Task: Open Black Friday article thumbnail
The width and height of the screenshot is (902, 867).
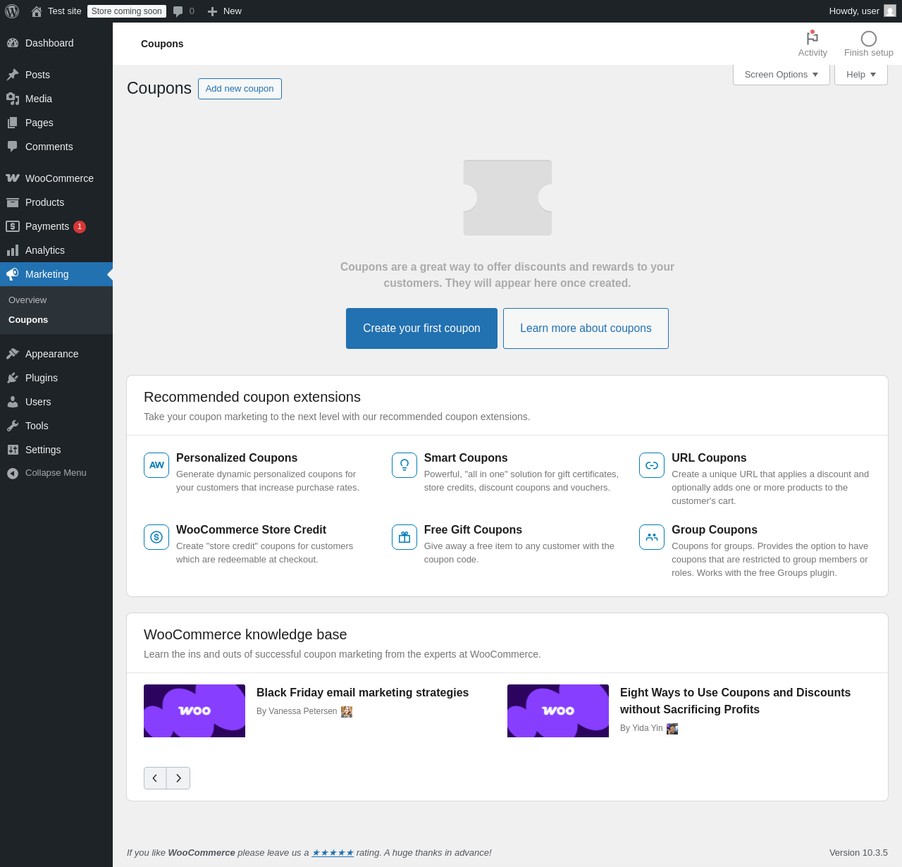Action: coord(194,711)
